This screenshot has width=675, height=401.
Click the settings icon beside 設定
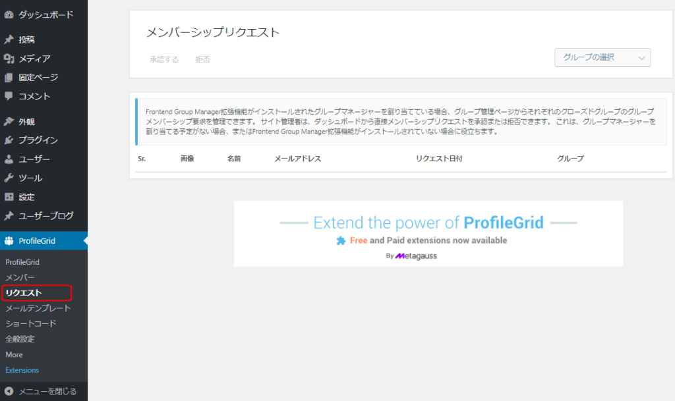9,197
